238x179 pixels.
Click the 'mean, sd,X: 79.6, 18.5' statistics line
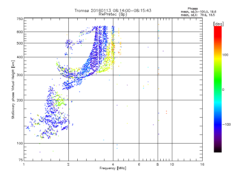(x=198, y=15)
